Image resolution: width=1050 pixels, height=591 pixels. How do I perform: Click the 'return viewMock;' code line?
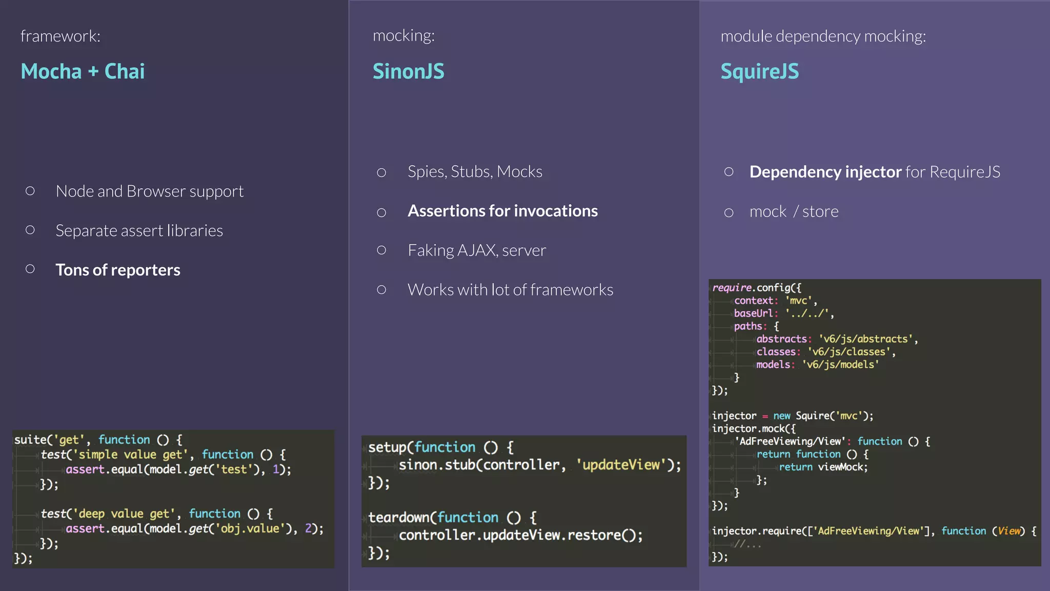point(823,467)
